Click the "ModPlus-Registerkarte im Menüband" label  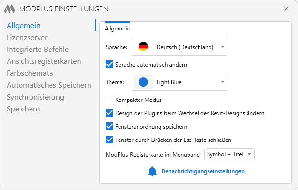[x=153, y=155]
